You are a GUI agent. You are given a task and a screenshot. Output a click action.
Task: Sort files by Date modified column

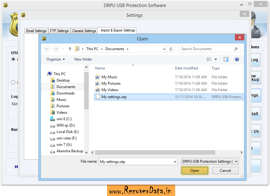[x=186, y=68]
